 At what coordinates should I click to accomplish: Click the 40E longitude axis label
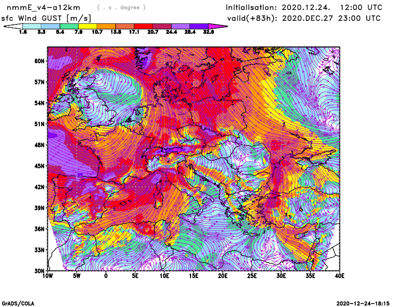(x=340, y=275)
